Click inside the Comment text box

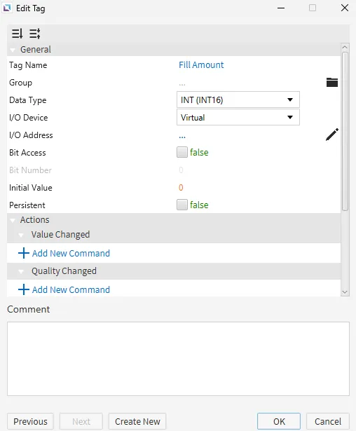pyautogui.click(x=178, y=359)
